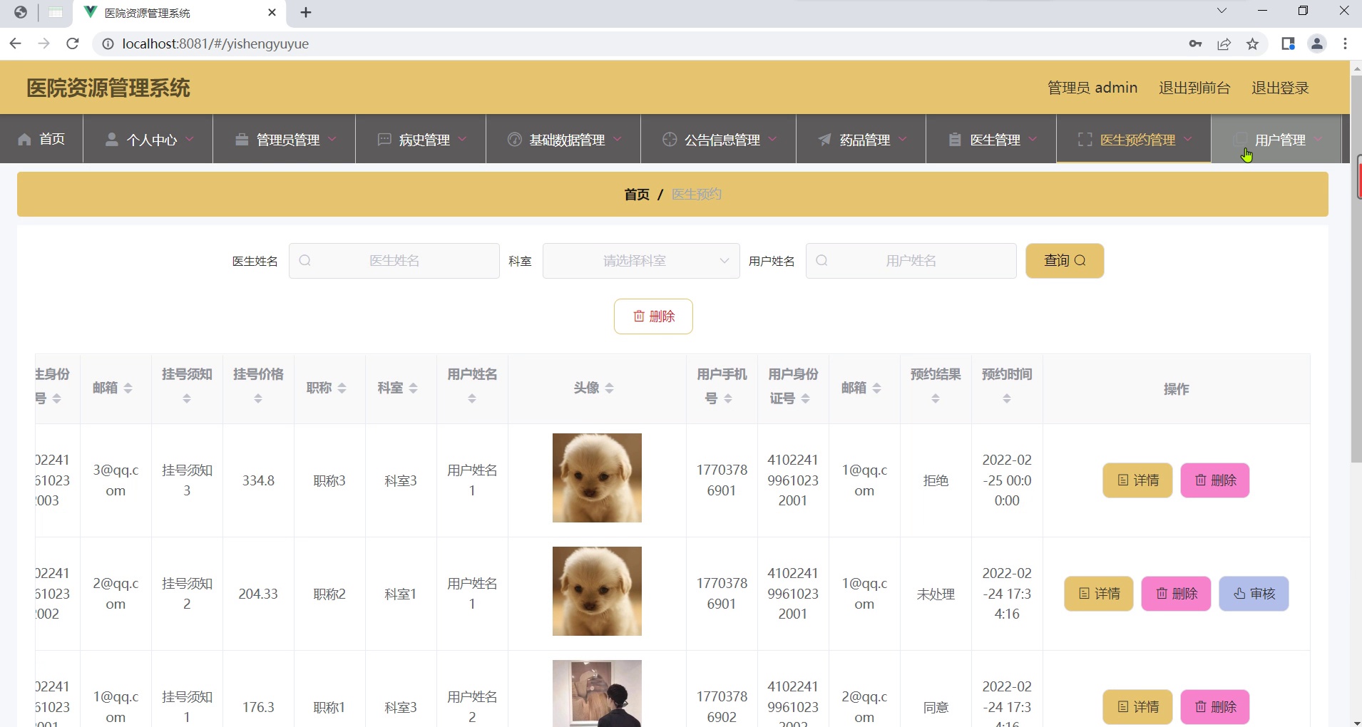1362x727 pixels.
Task: Focus the 用户姓名 search field
Action: [x=911, y=261]
